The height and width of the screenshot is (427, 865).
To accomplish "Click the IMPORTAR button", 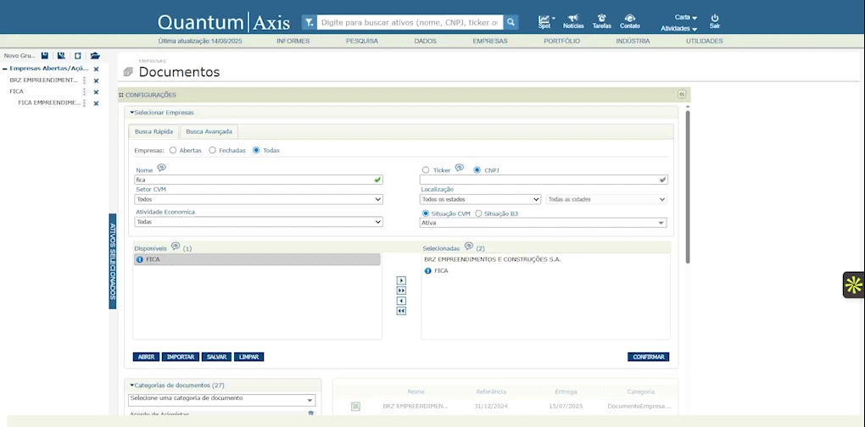I will [x=181, y=357].
